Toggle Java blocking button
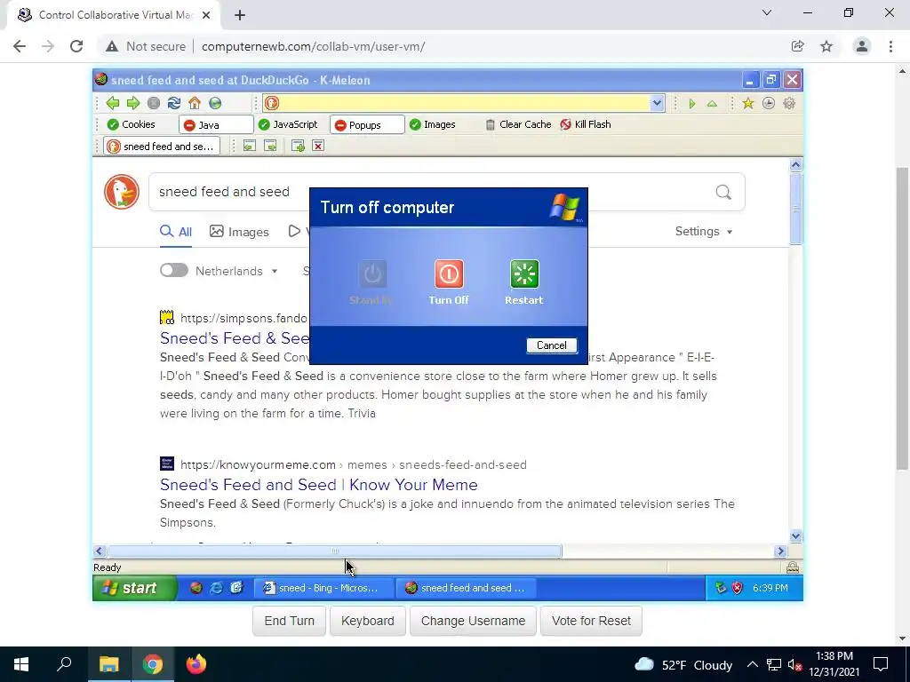910x682 pixels. pos(216,124)
